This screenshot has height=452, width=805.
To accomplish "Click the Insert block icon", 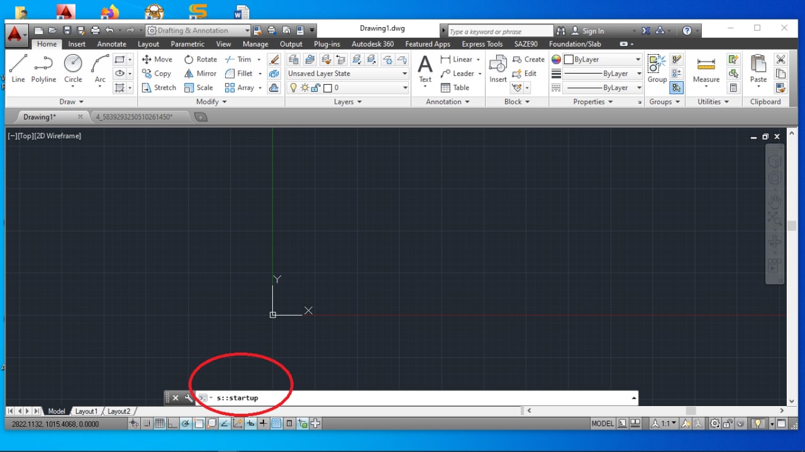I will click(498, 68).
